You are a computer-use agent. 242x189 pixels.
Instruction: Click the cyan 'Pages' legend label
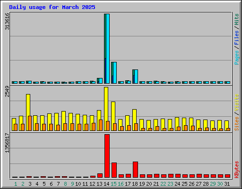(237, 58)
